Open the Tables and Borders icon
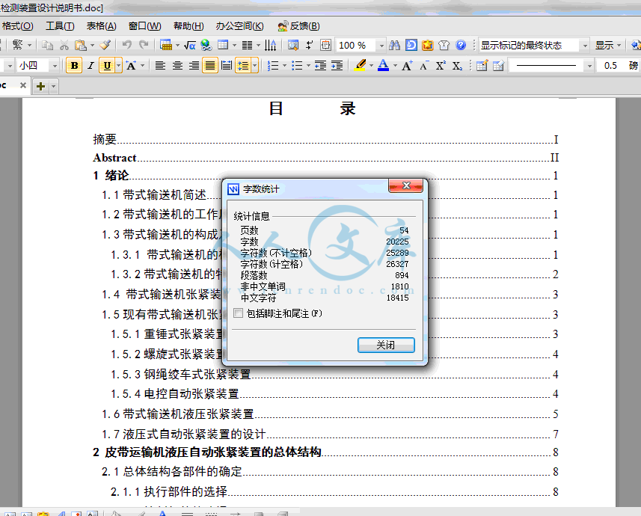 coord(165,45)
